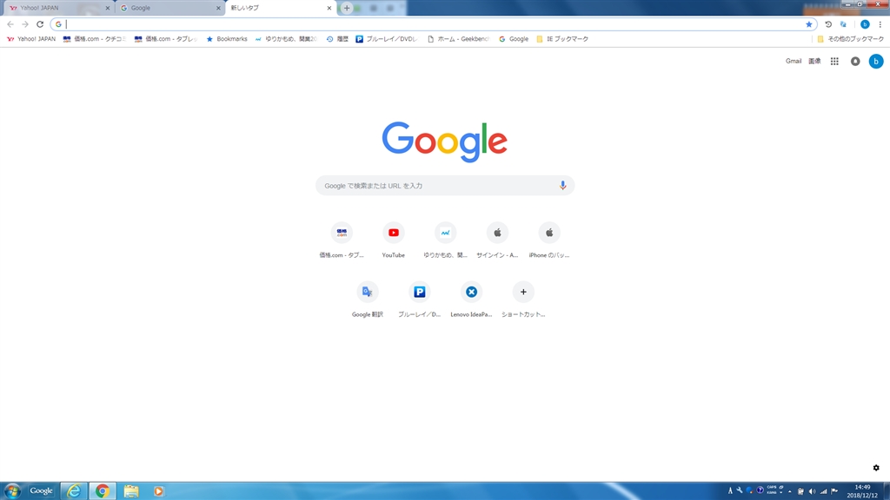Toggle IME input mode A icon
The image size is (890, 500).
[730, 490]
